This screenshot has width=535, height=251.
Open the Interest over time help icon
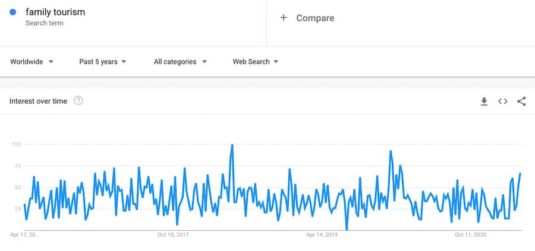(78, 101)
